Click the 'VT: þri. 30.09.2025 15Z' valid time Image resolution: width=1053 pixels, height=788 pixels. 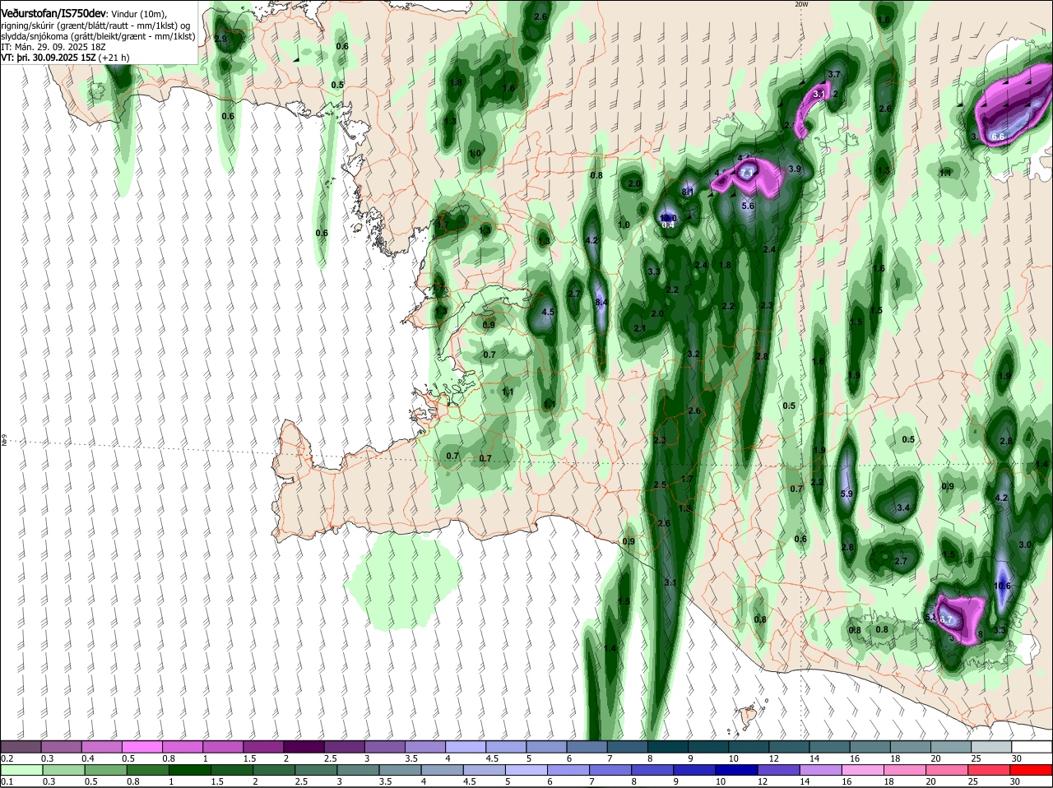48,58
